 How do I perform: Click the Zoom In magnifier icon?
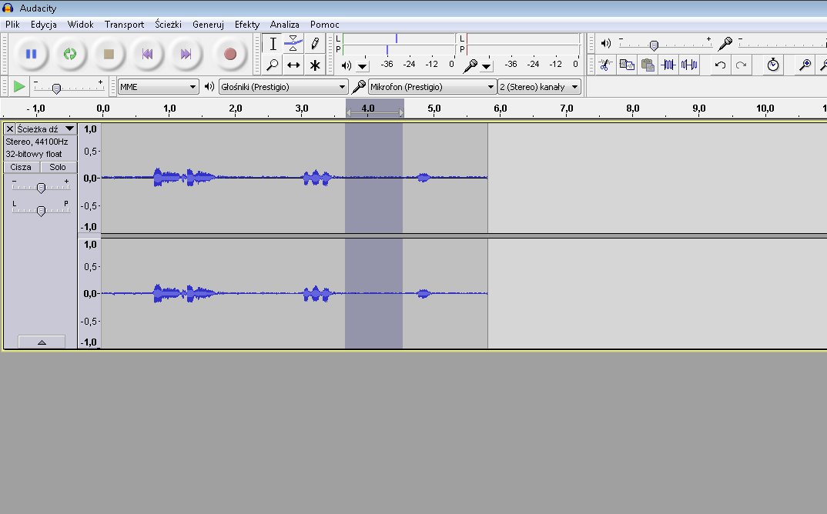805,65
